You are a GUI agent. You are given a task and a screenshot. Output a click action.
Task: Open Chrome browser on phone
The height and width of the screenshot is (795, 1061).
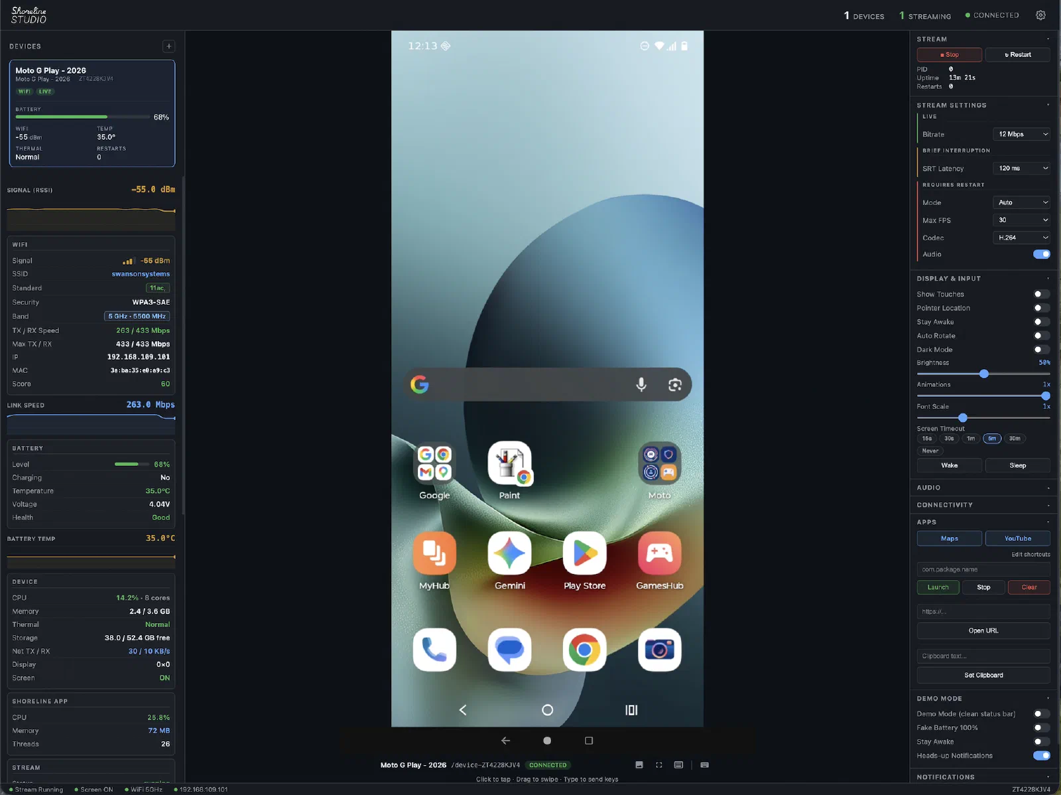click(x=584, y=650)
